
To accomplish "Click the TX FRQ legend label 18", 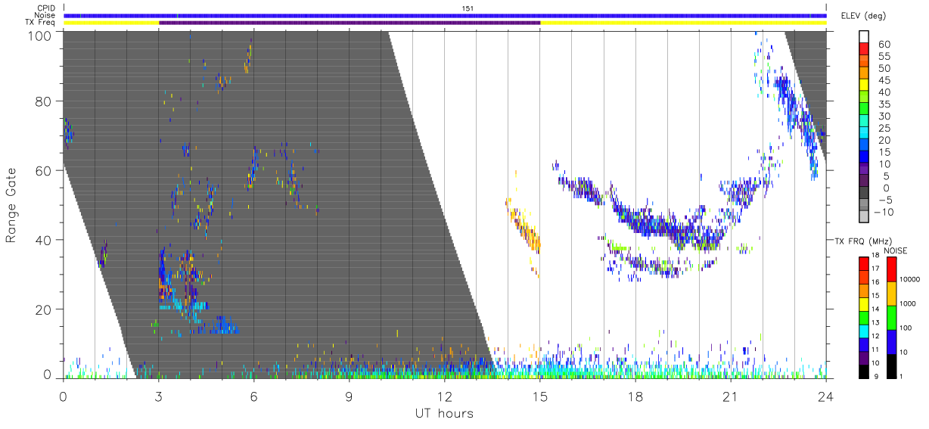I will coord(875,256).
